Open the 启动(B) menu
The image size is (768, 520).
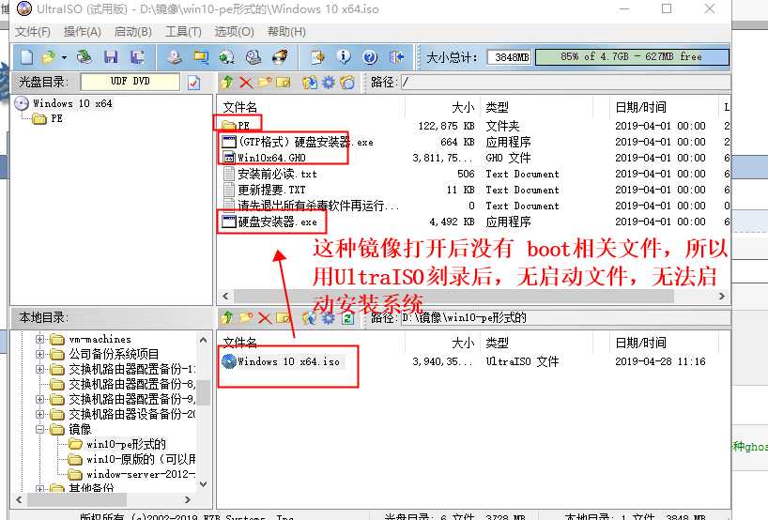[132, 32]
